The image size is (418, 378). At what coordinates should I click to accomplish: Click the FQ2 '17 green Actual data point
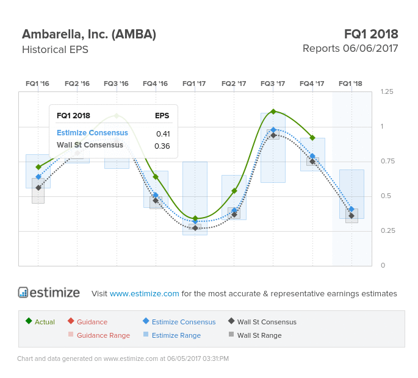click(x=234, y=191)
